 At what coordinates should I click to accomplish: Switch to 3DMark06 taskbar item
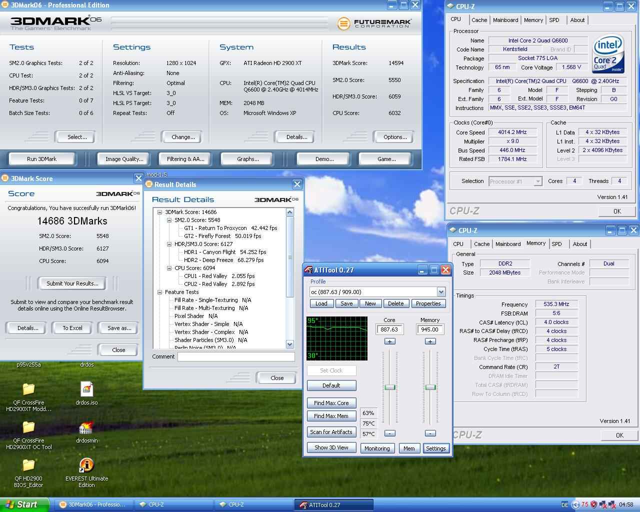click(x=93, y=504)
